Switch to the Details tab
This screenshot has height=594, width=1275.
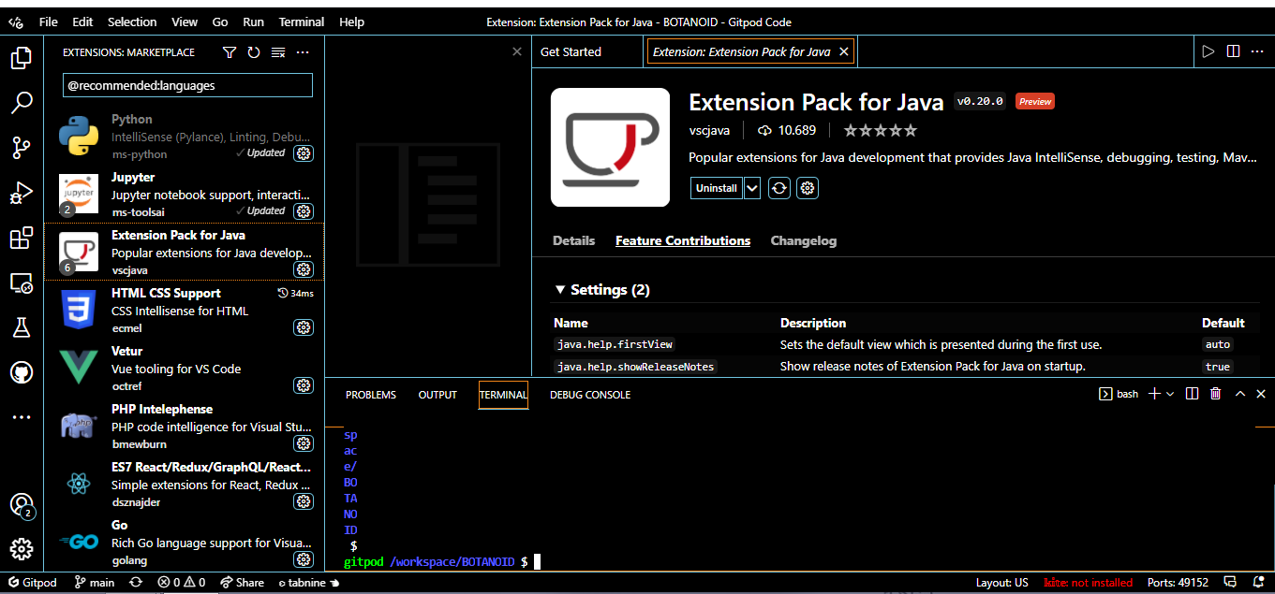point(573,240)
